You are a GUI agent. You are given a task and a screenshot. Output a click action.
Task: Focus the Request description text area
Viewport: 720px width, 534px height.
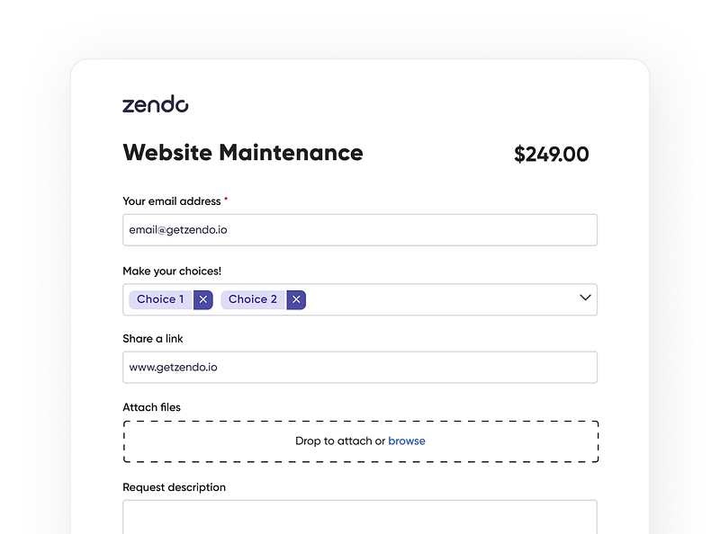pyautogui.click(x=360, y=517)
